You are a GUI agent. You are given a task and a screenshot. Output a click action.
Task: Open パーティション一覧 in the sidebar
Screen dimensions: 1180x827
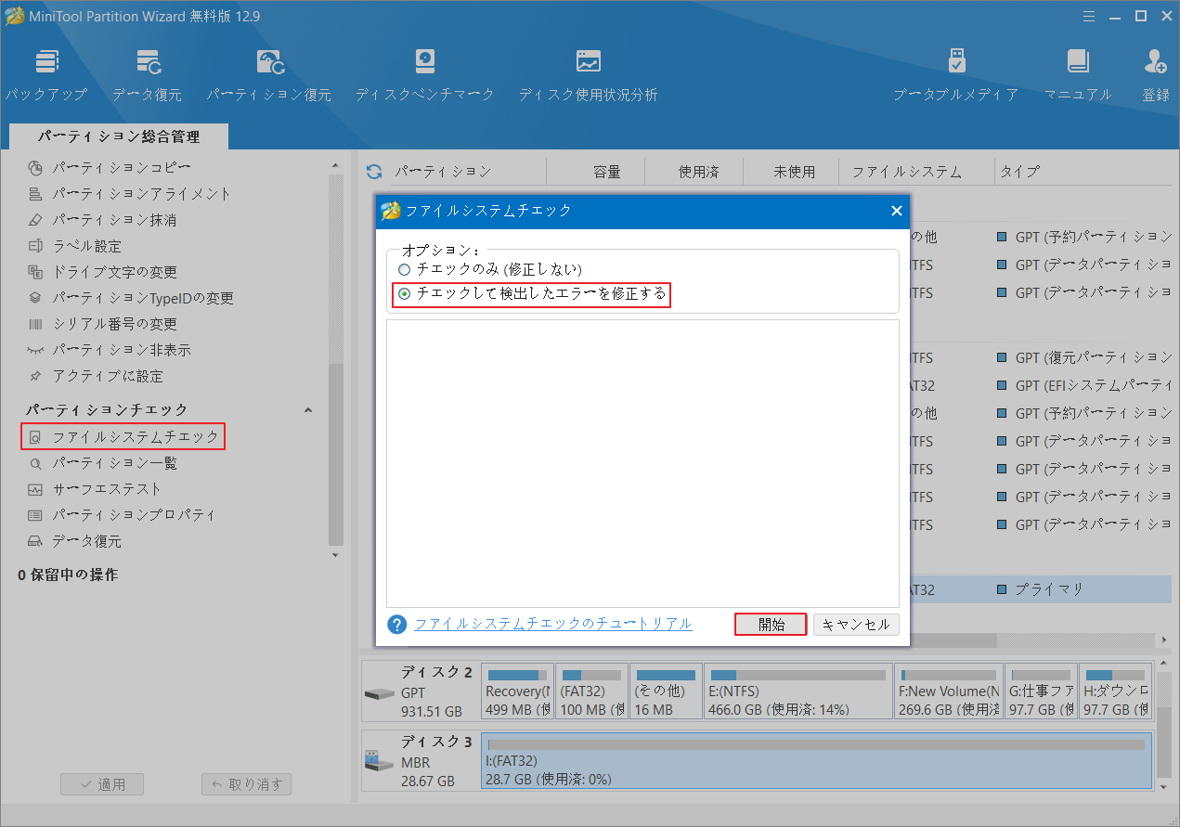[102, 462]
